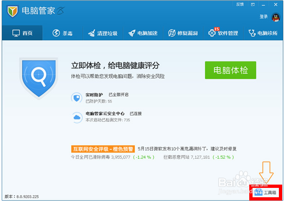The height and width of the screenshot is (201, 285).
Task: Click the 已连接 connection status text
Action: point(135,113)
